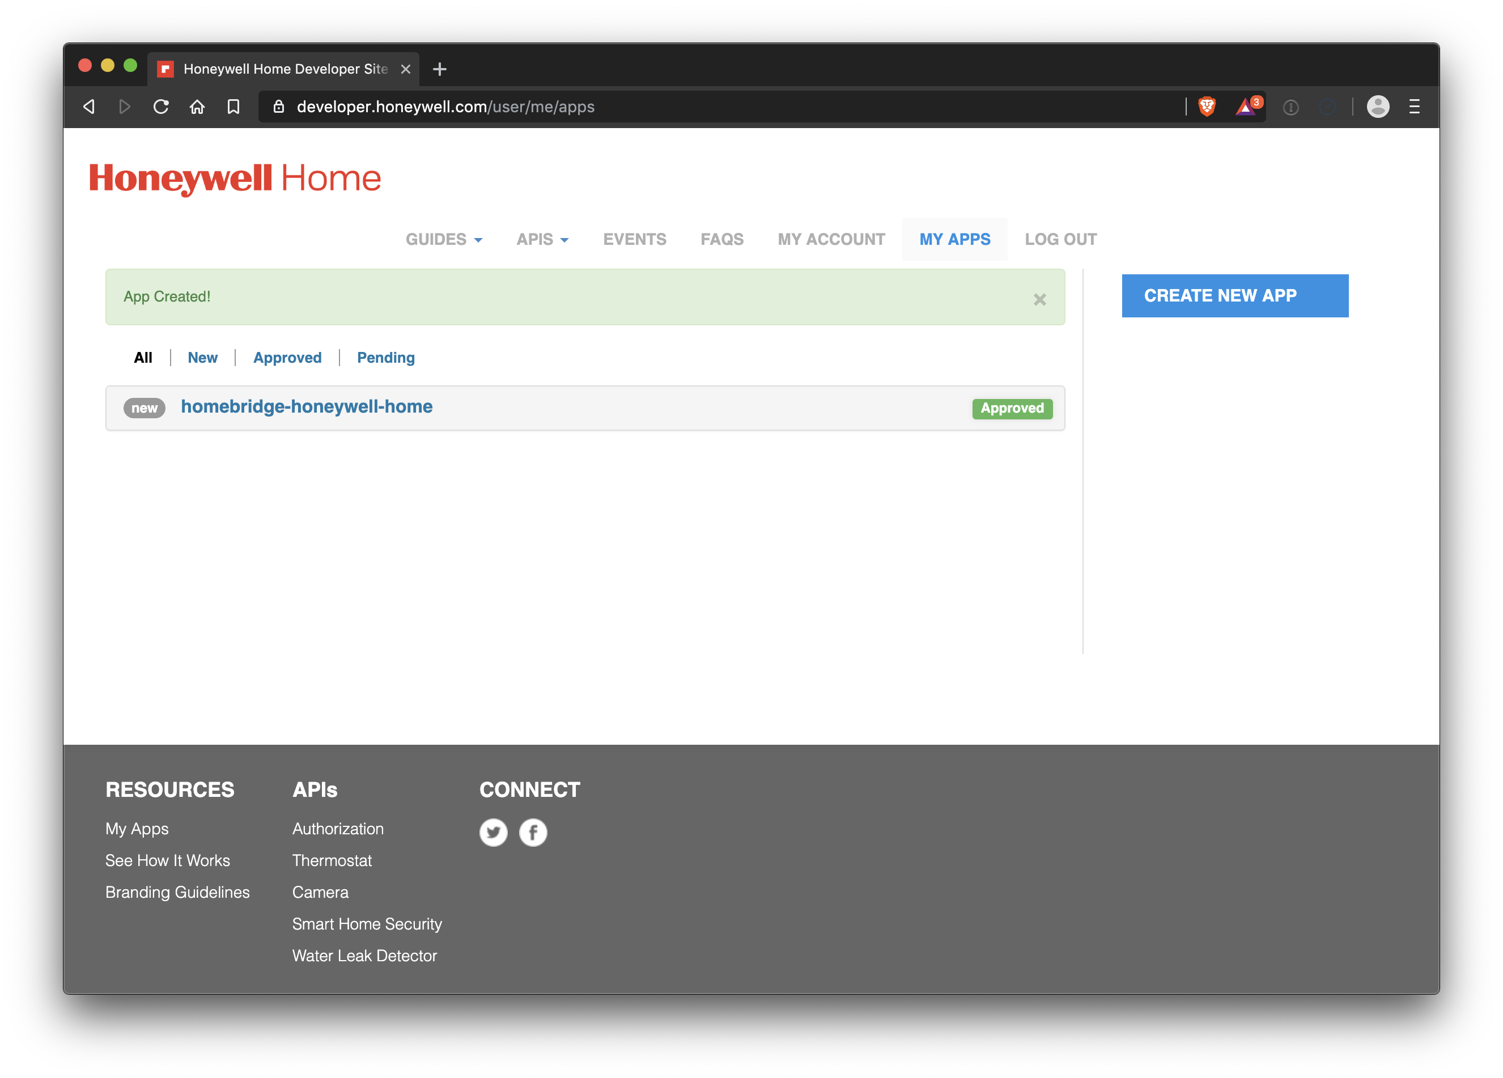Expand the Guides dropdown menu
The width and height of the screenshot is (1503, 1078).
pyautogui.click(x=443, y=239)
